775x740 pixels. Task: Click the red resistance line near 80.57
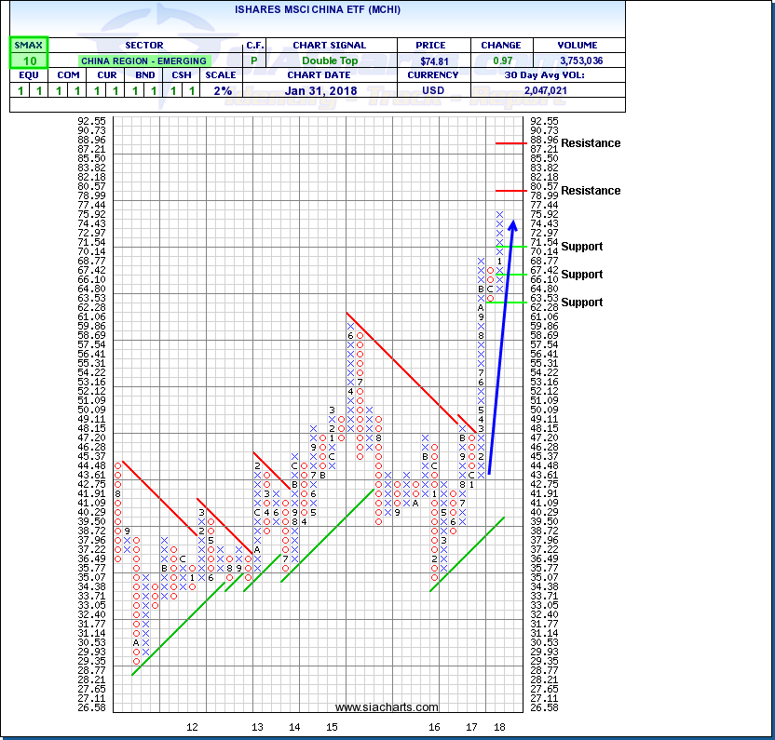[510, 190]
